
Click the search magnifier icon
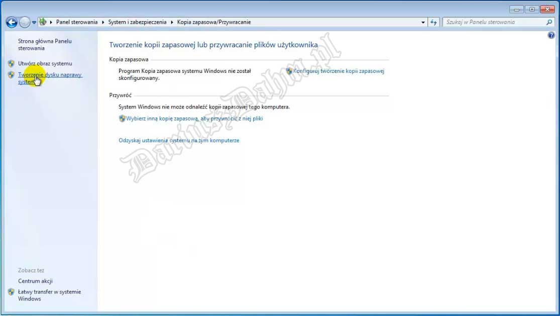tap(549, 22)
